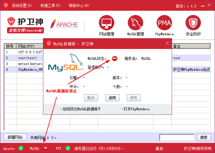Open the 帮助中心(H) menu

point(79,6)
